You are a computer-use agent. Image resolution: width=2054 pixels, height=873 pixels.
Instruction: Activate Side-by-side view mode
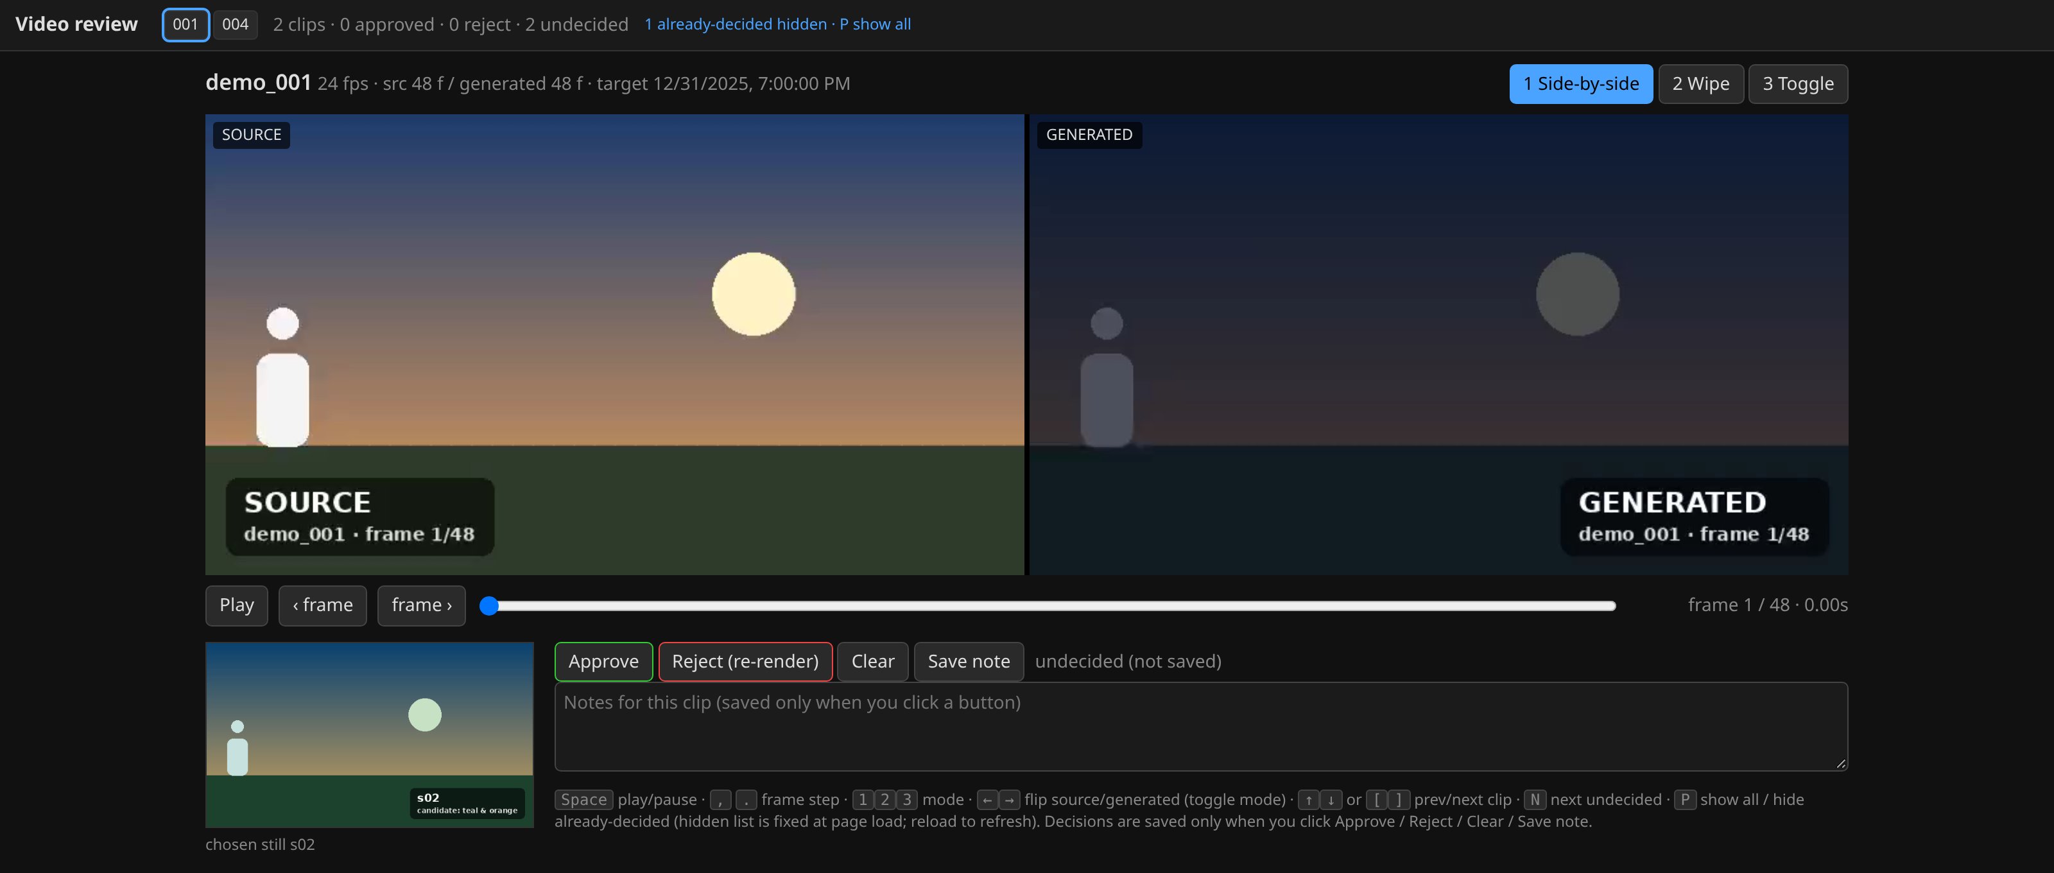pyautogui.click(x=1580, y=83)
